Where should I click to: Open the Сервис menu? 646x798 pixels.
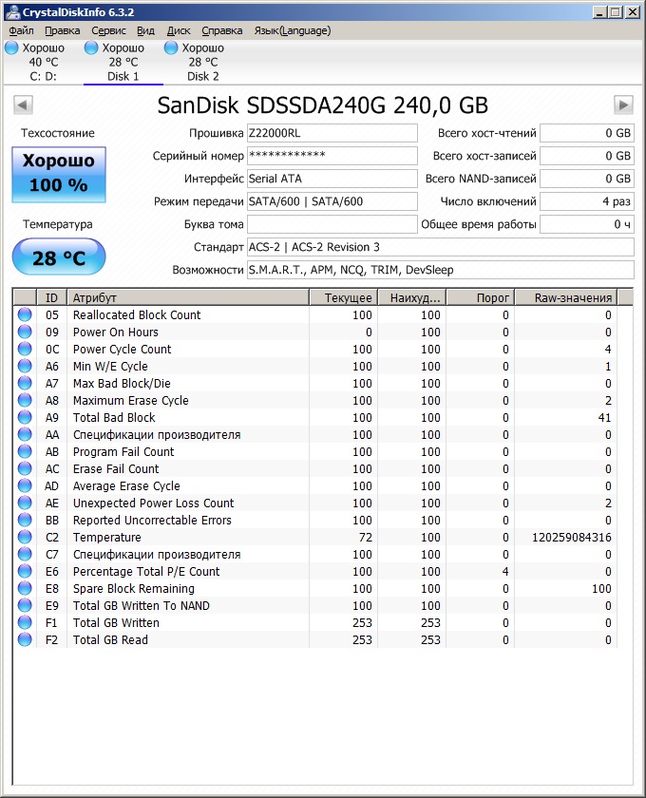pos(108,31)
